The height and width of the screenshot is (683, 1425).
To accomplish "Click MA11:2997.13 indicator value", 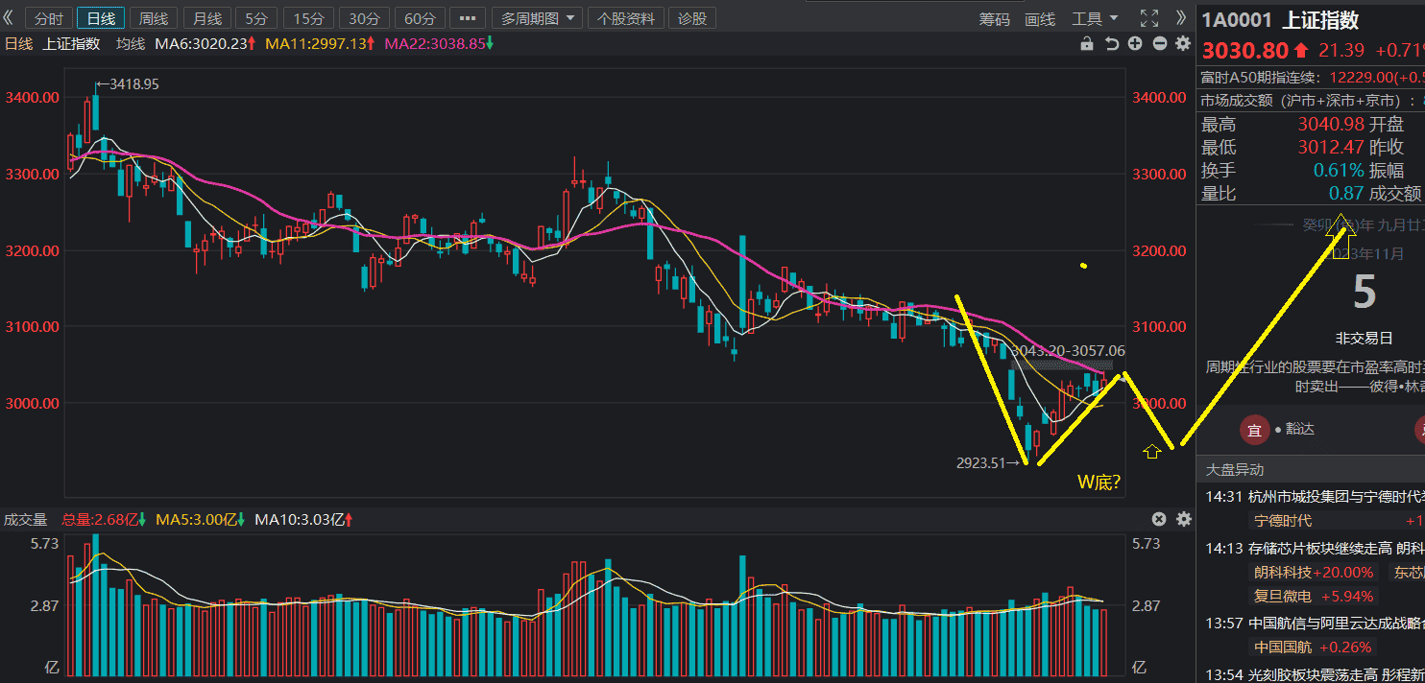I will click(x=320, y=43).
